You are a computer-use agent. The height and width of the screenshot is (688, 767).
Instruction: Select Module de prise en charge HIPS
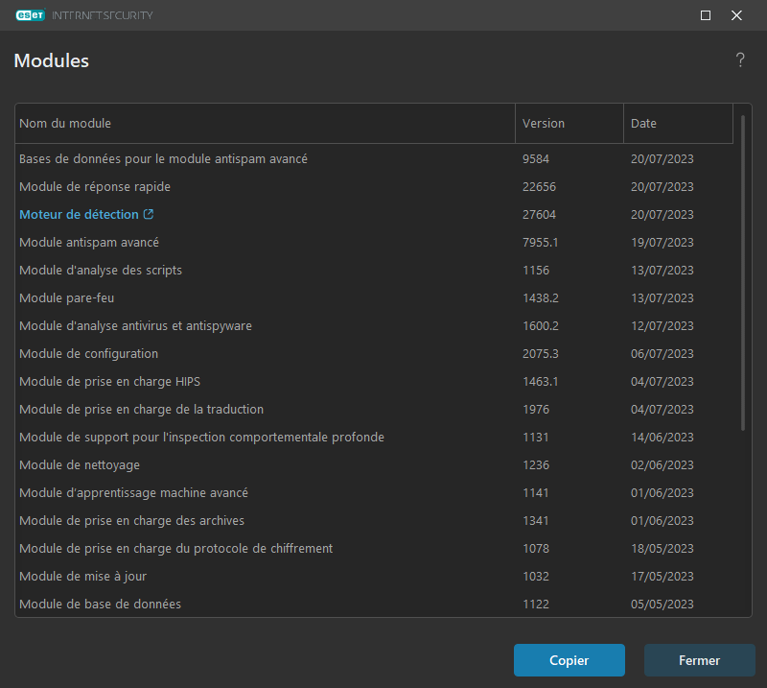tap(374, 382)
